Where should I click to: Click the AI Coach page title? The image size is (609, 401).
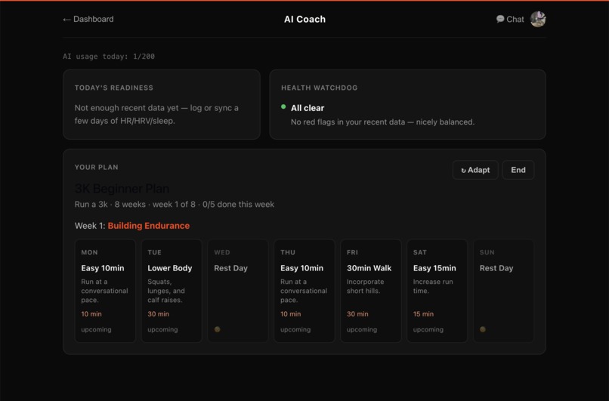[305, 20]
